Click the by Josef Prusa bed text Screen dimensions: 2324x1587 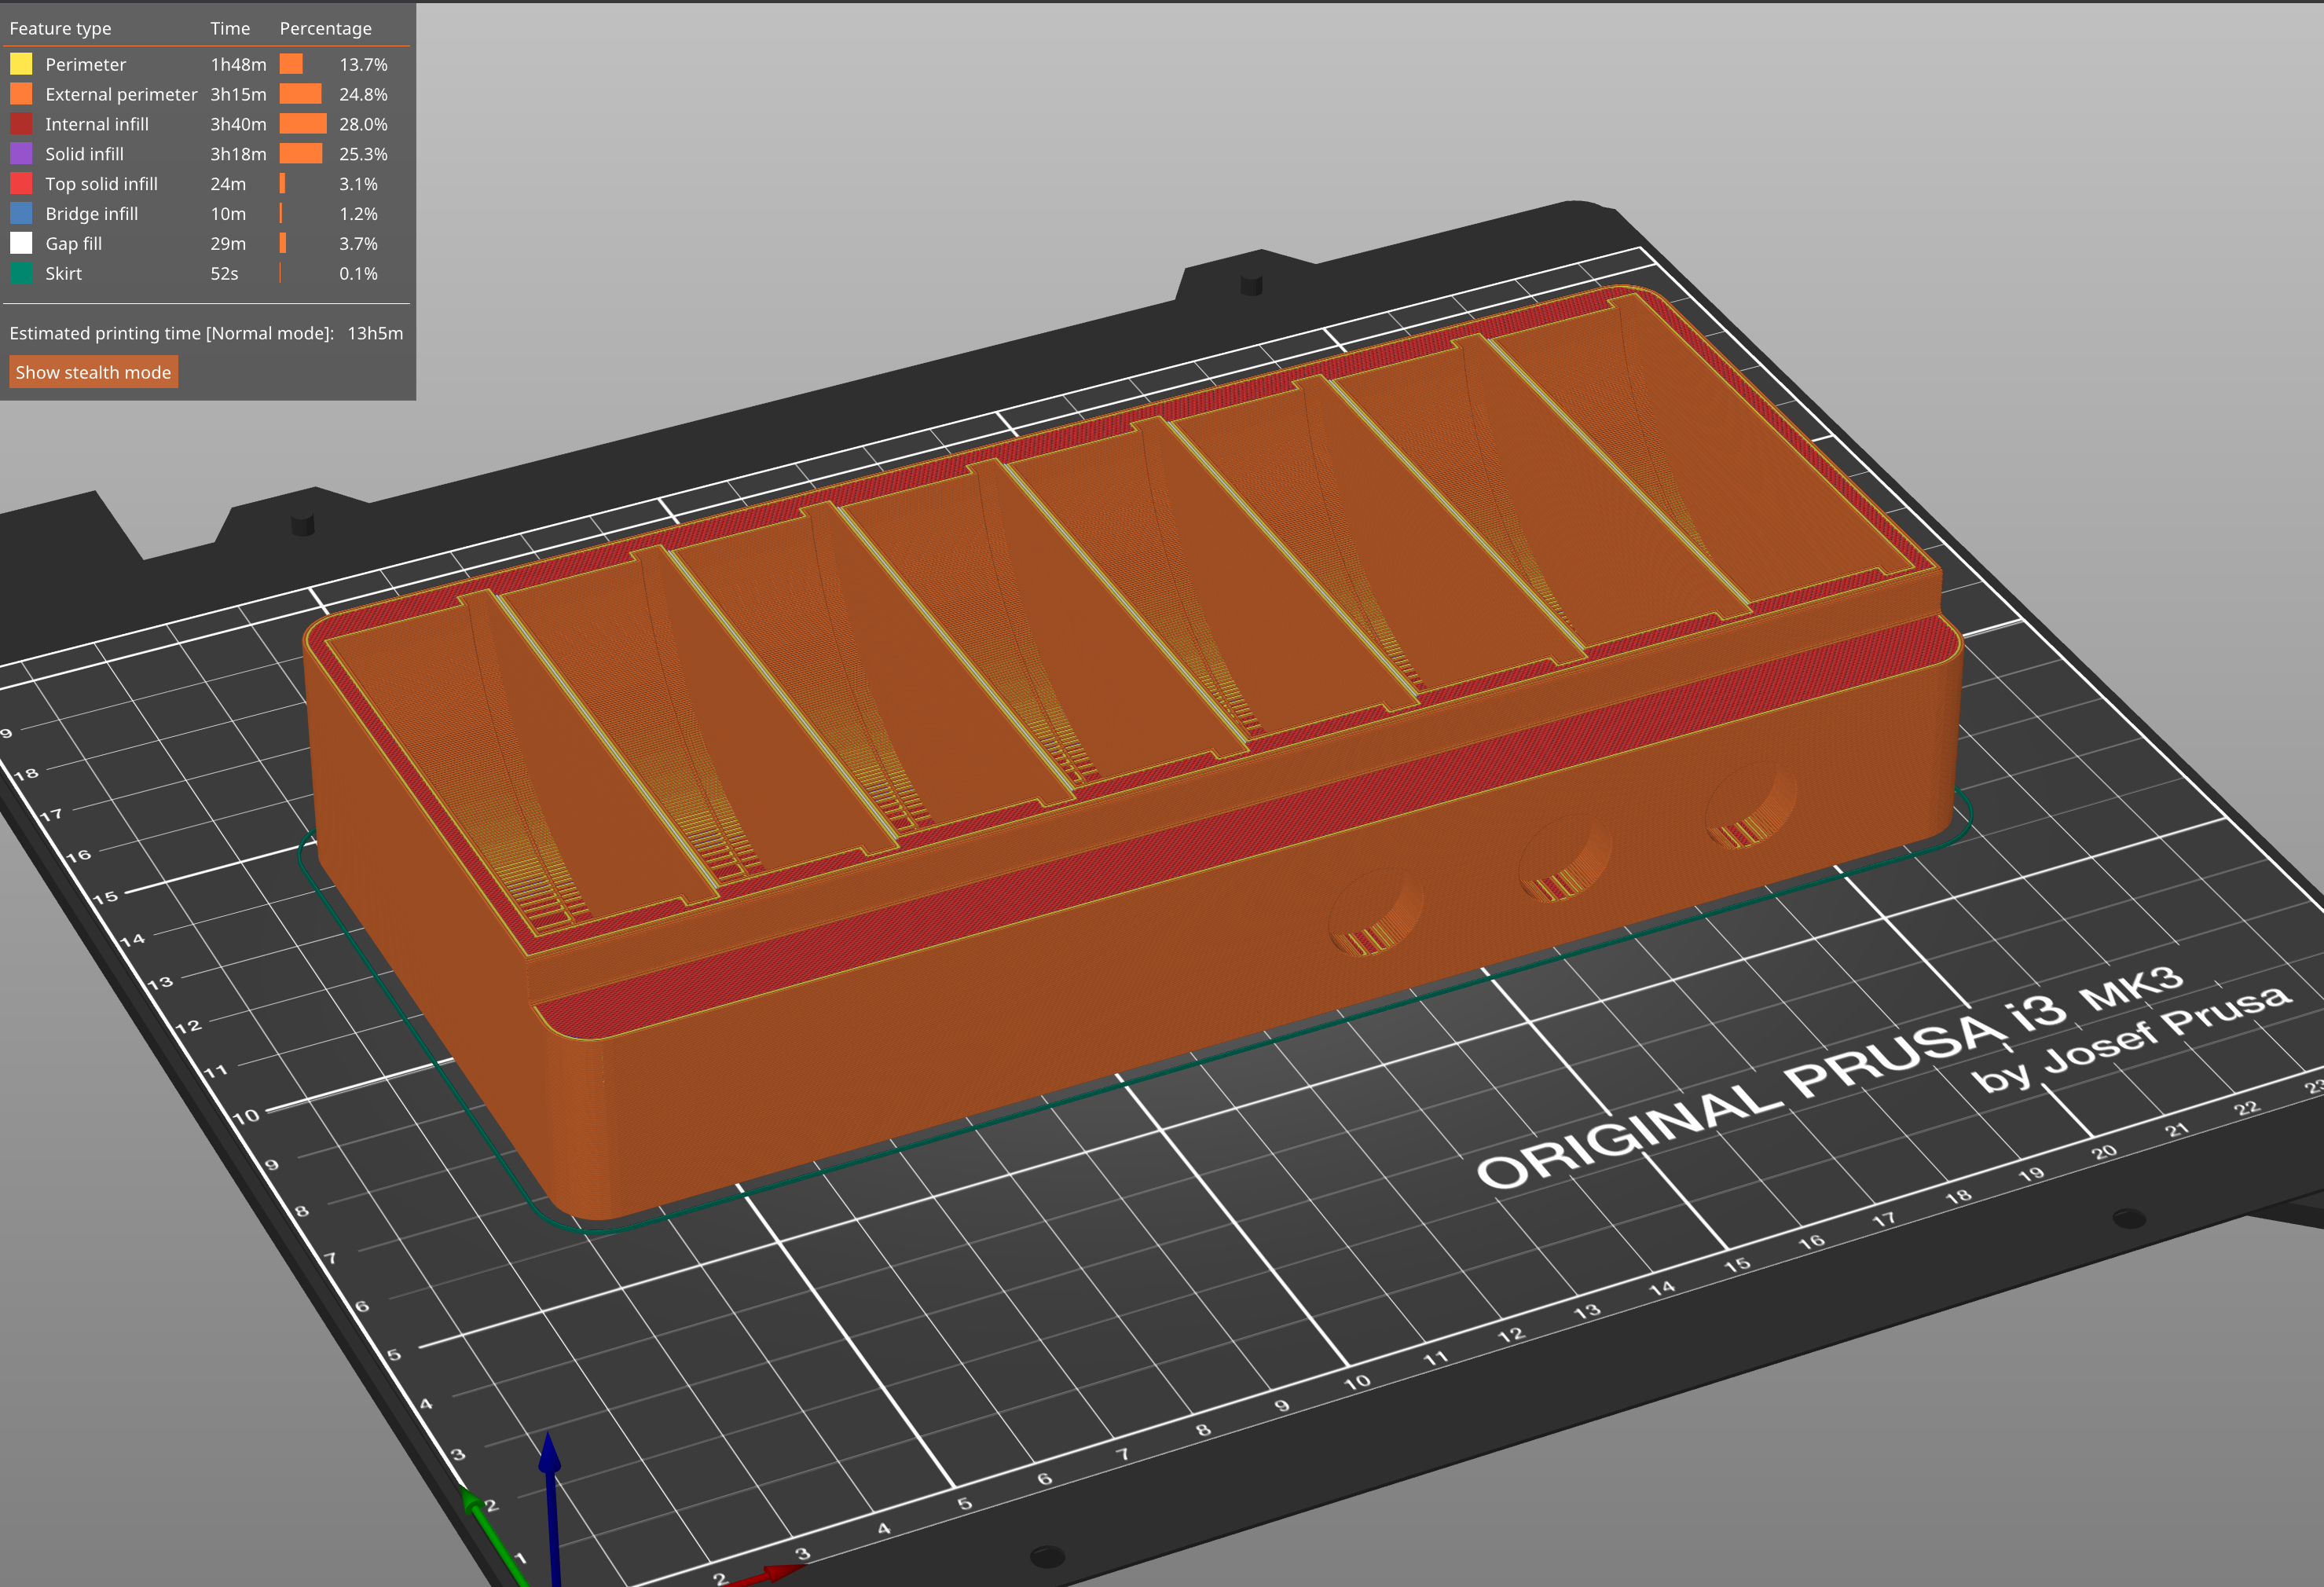pos(2130,1040)
